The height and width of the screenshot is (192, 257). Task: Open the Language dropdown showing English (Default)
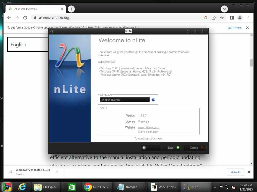(125, 100)
